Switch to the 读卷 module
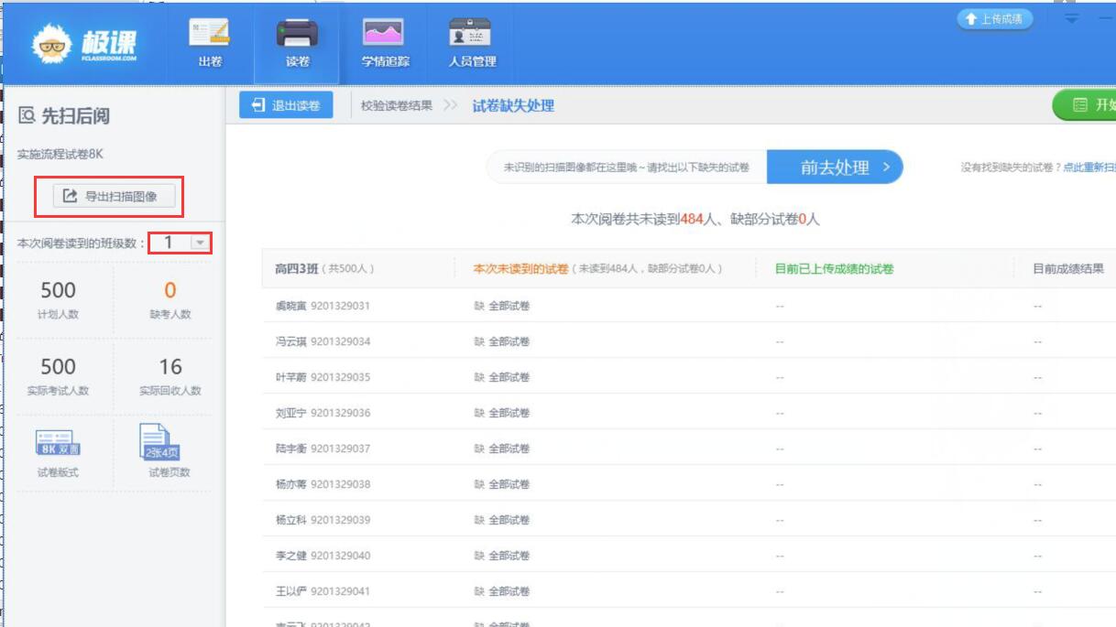Image resolution: width=1116 pixels, height=627 pixels. [297, 43]
